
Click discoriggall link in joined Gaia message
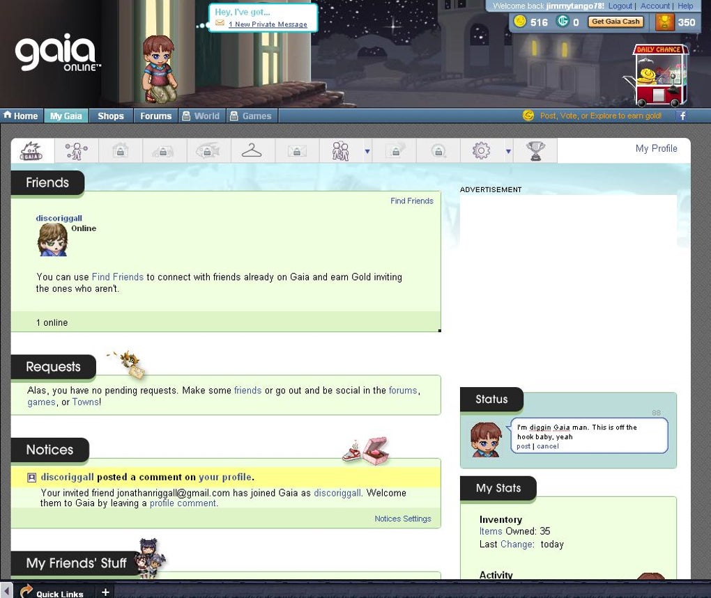click(337, 493)
